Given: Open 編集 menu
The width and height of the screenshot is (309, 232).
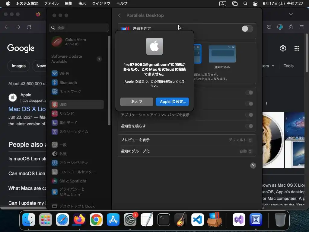Looking at the screenshot, I should click(68, 3).
